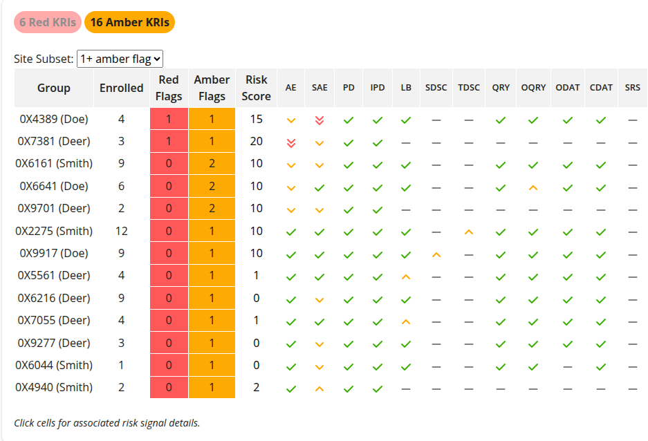Click Red Flags cell for 0X4389 (Doe)
Screen dimensions: 648x441
169,119
